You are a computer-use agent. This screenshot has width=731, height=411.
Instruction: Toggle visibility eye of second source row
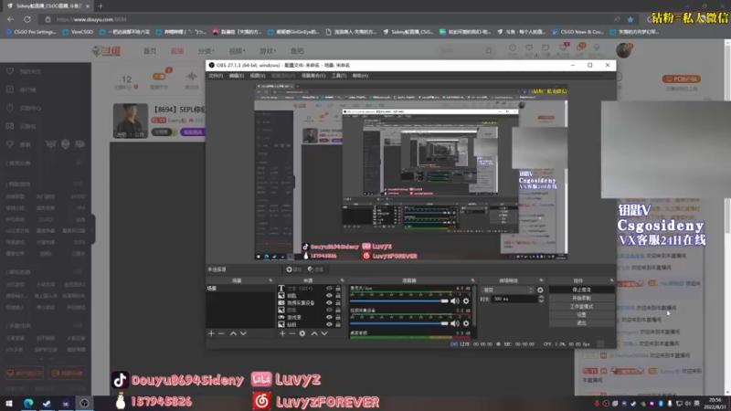(329, 295)
